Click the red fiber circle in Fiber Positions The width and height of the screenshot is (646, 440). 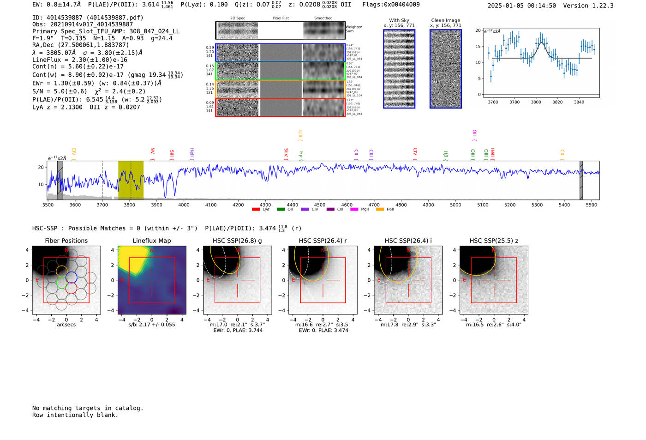[x=71, y=288]
